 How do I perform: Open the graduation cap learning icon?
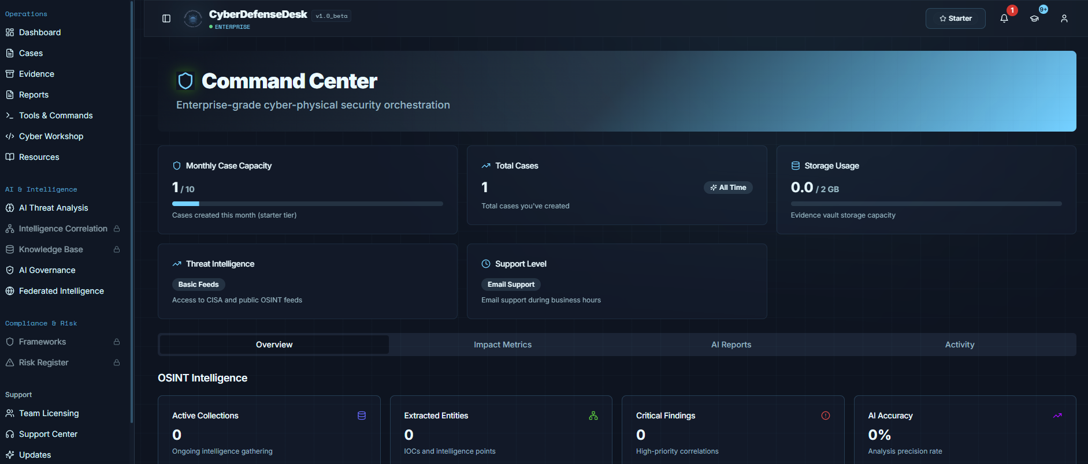pos(1034,18)
